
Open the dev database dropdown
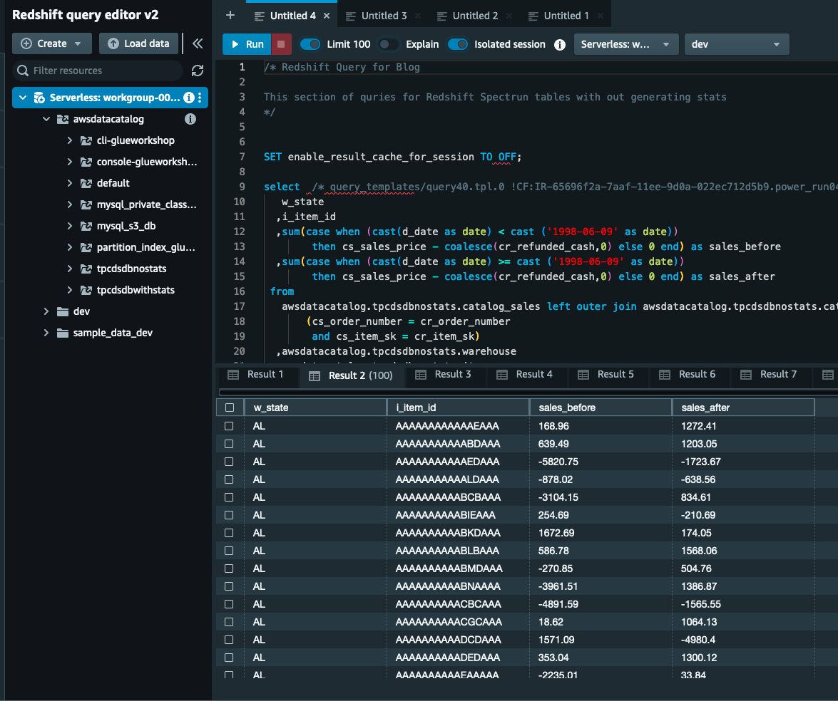[736, 44]
